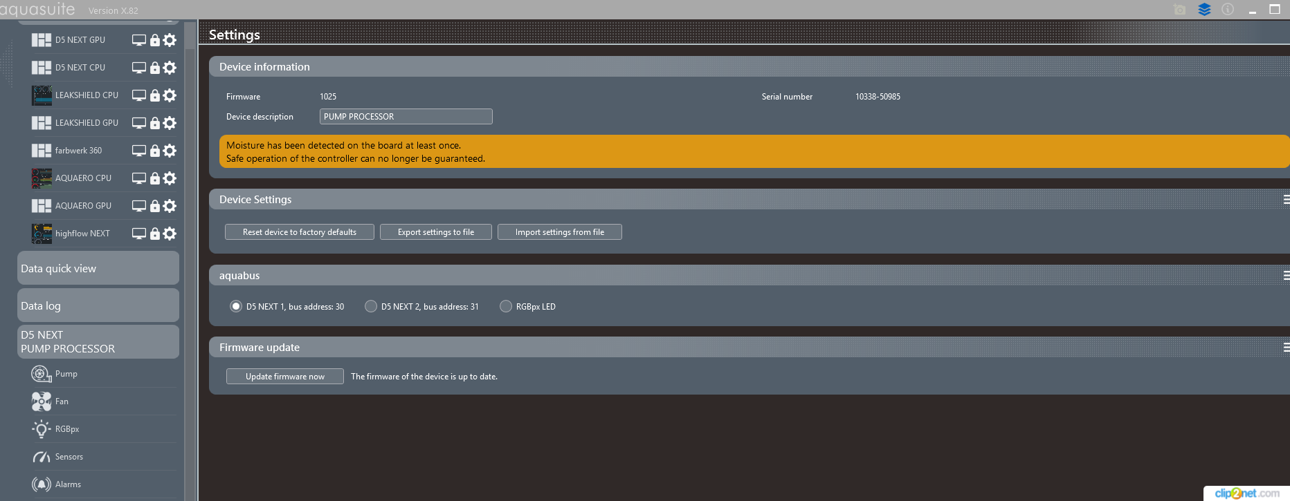Click the serial number value 10338-50985

coord(878,97)
